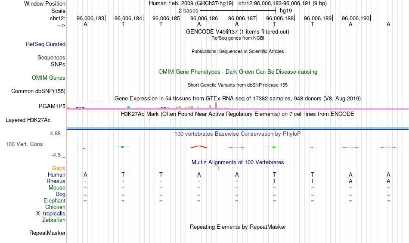Open the Layered H3K27Ac track label
Image resolution: width=409 pixels, height=243 pixels.
point(28,120)
